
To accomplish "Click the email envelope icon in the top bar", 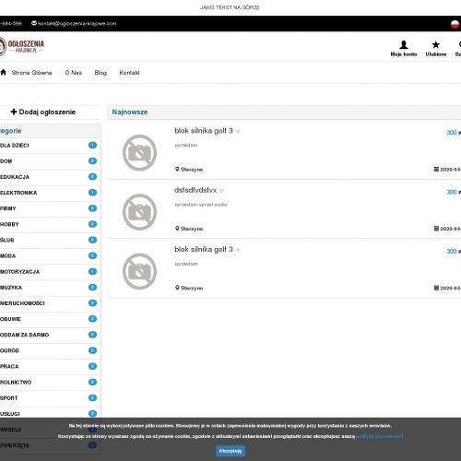I will tap(34, 23).
